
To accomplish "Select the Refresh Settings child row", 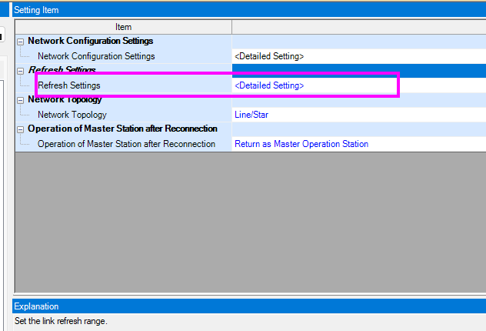I will (68, 85).
